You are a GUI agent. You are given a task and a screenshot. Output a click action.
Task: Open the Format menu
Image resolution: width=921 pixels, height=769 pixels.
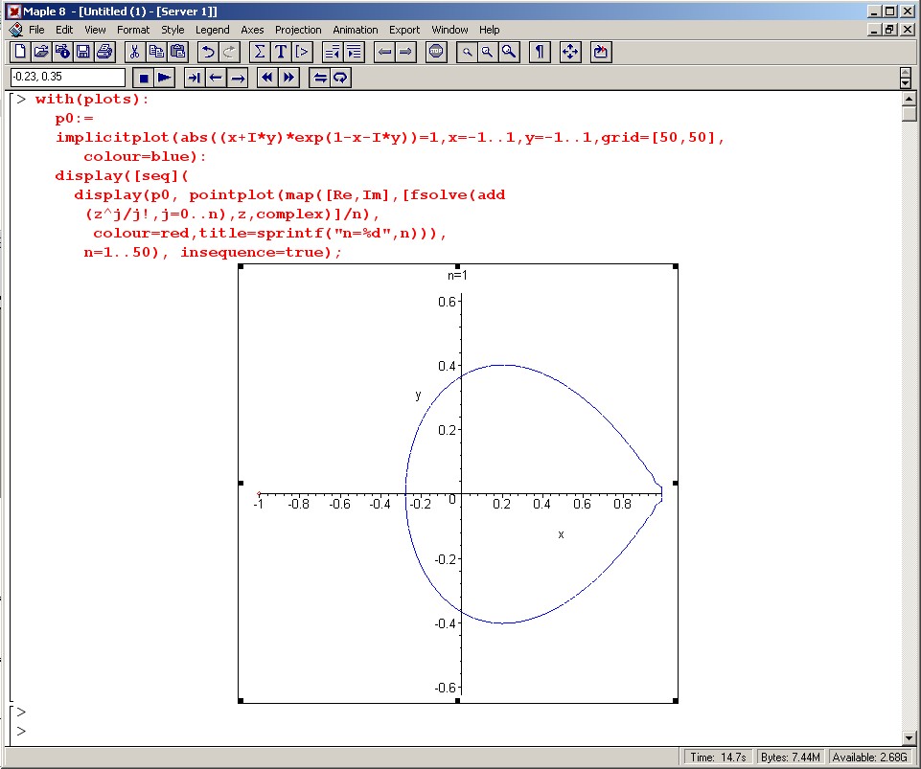(x=133, y=30)
